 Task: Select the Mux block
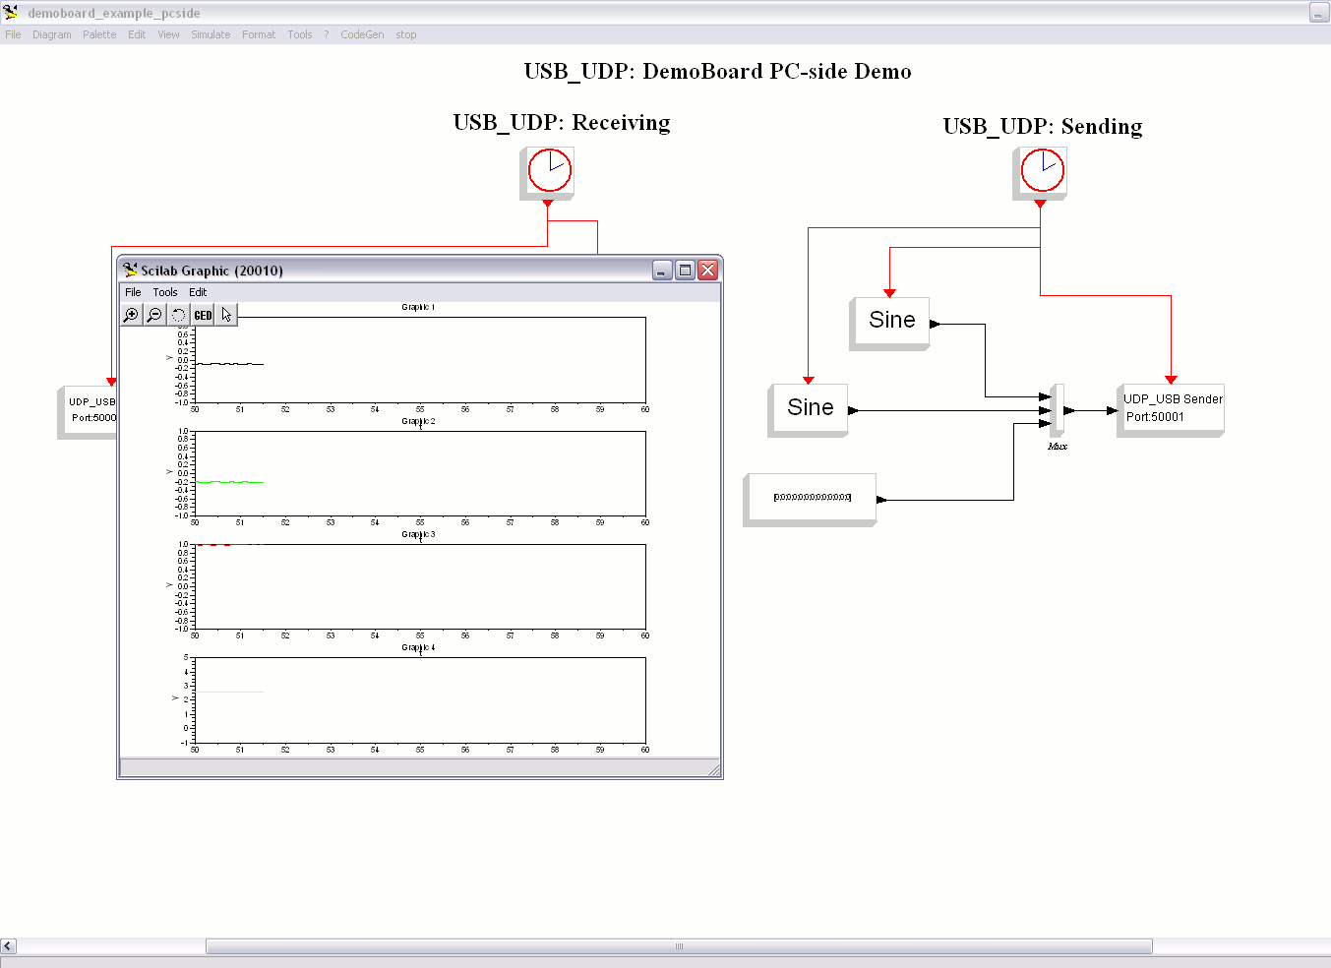pyautogui.click(x=1058, y=410)
